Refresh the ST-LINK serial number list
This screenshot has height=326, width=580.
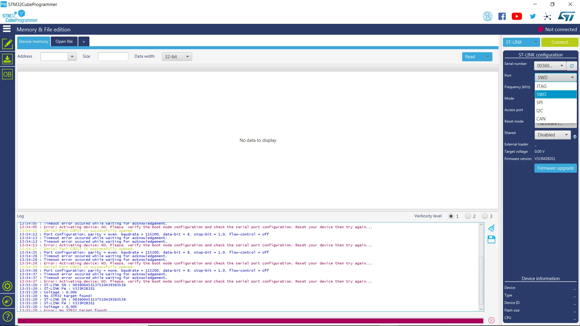(x=572, y=66)
